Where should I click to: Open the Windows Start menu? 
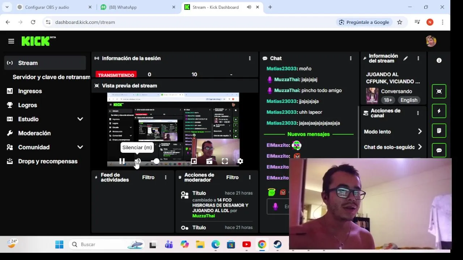click(x=59, y=244)
